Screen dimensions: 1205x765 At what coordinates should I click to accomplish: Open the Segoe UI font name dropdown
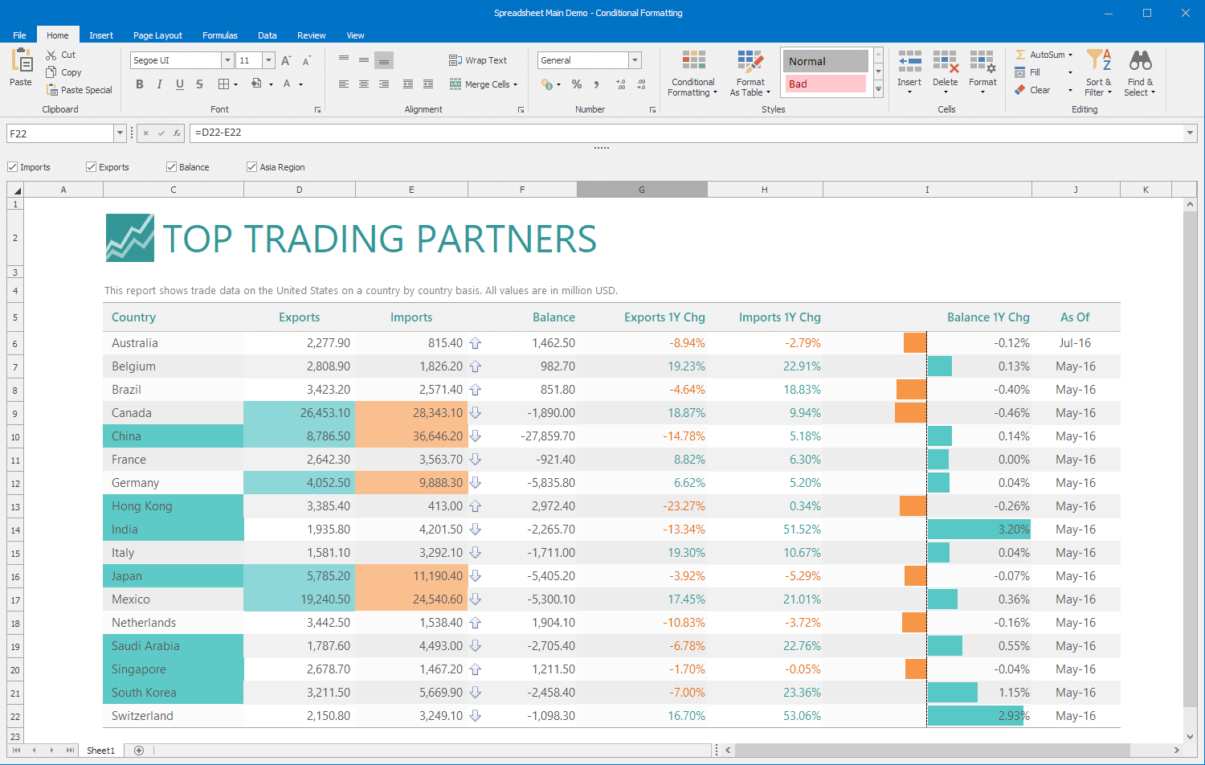[227, 60]
